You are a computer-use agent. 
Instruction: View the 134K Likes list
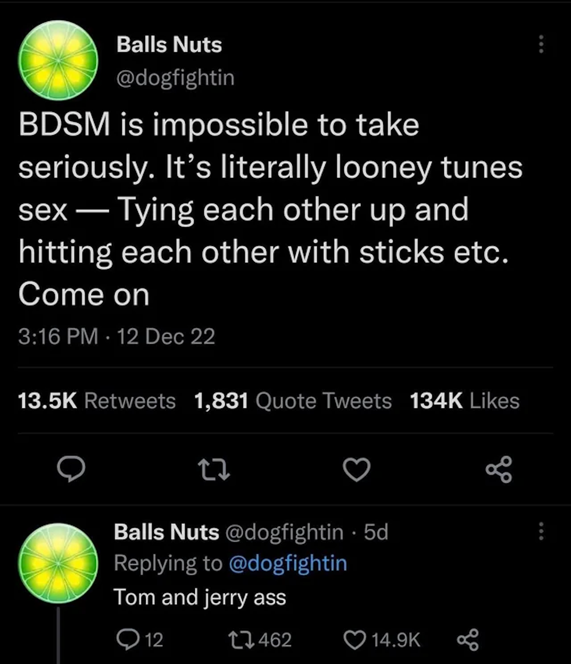click(x=464, y=401)
